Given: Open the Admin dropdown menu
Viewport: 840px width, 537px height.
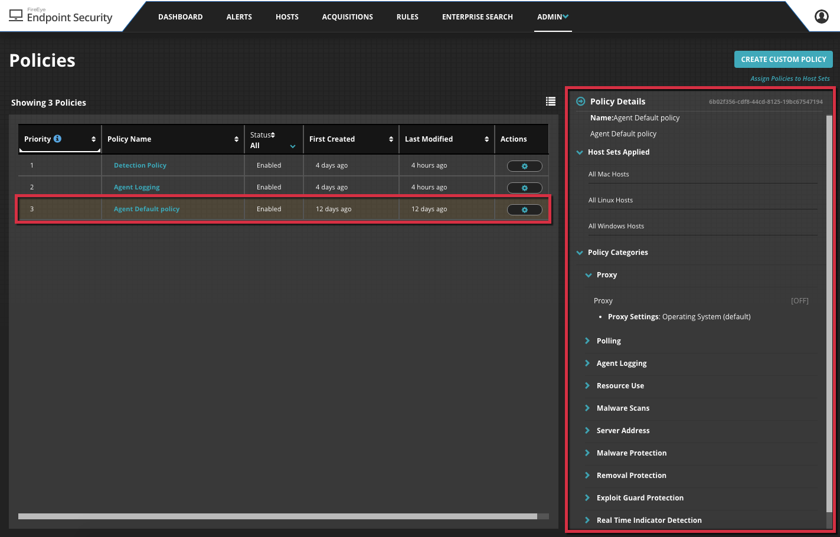Looking at the screenshot, I should pos(553,17).
